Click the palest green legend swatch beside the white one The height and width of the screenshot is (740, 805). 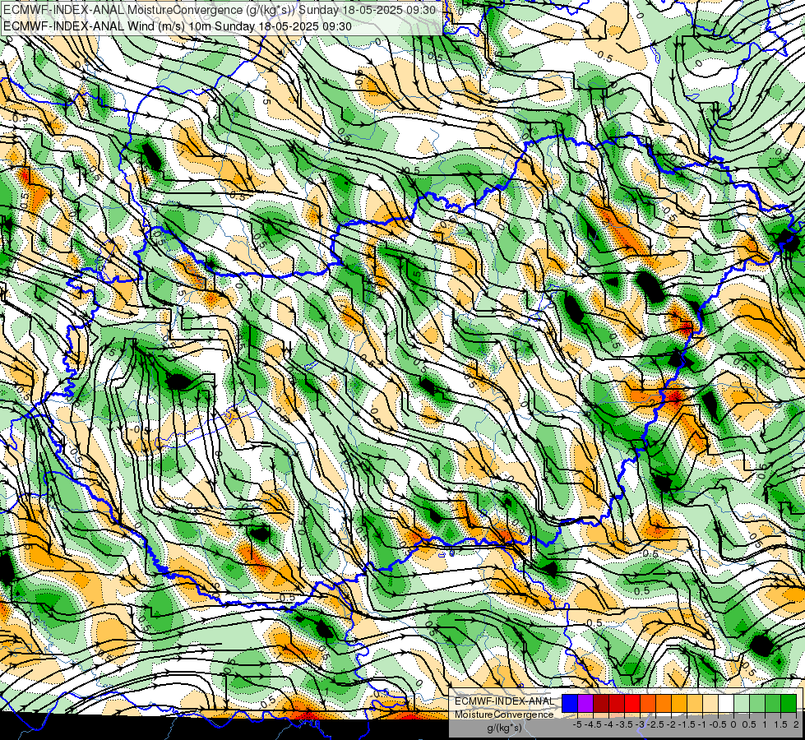[742, 704]
